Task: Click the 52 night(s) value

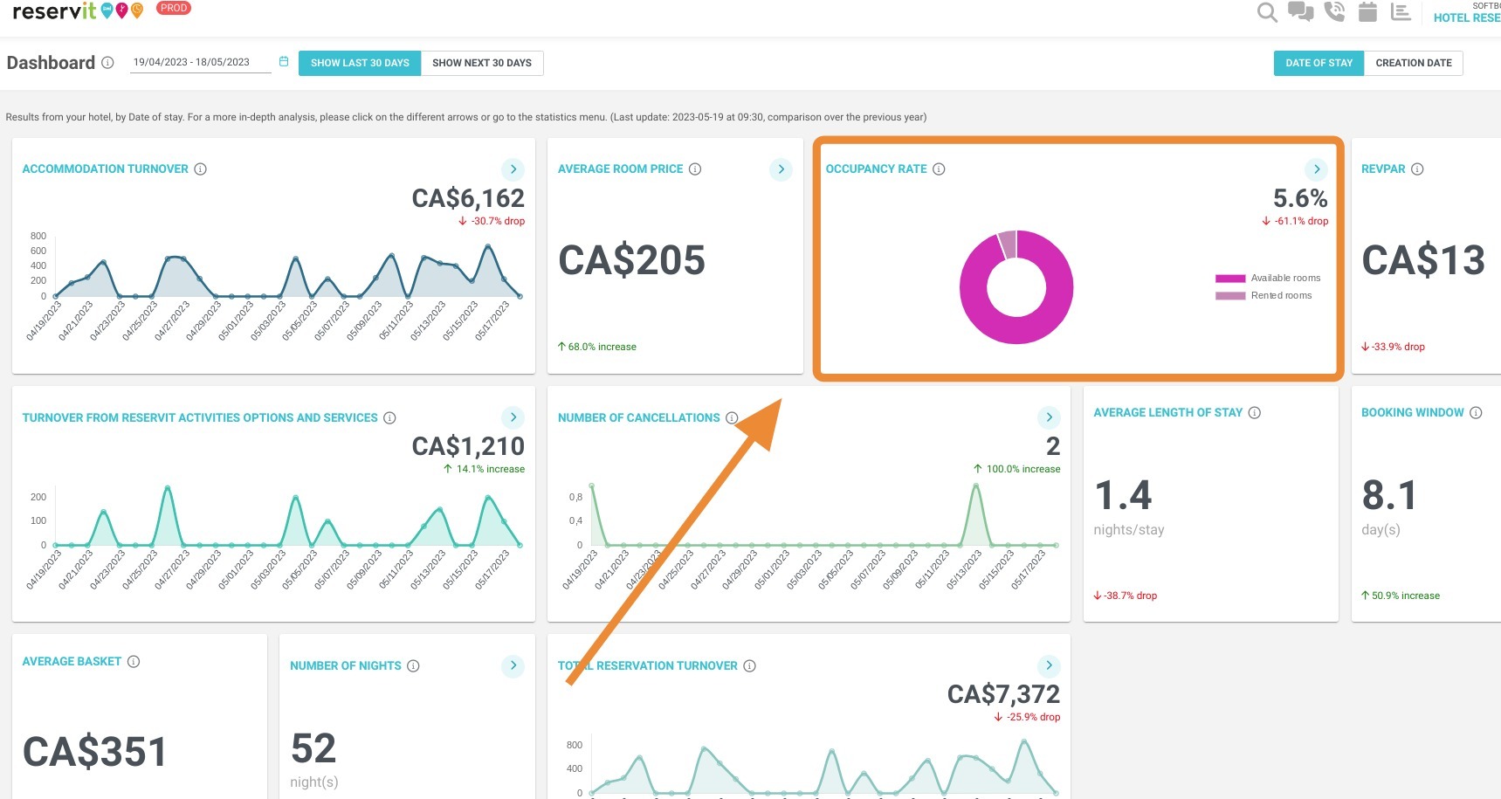Action: 313,748
